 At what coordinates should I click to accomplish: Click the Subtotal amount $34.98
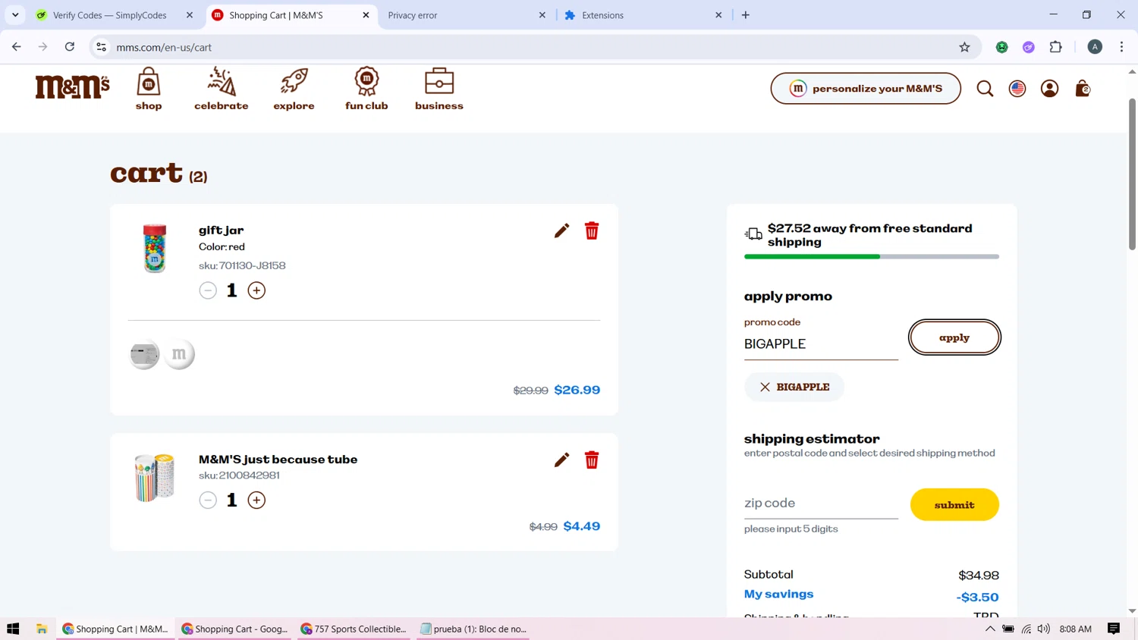(x=979, y=576)
